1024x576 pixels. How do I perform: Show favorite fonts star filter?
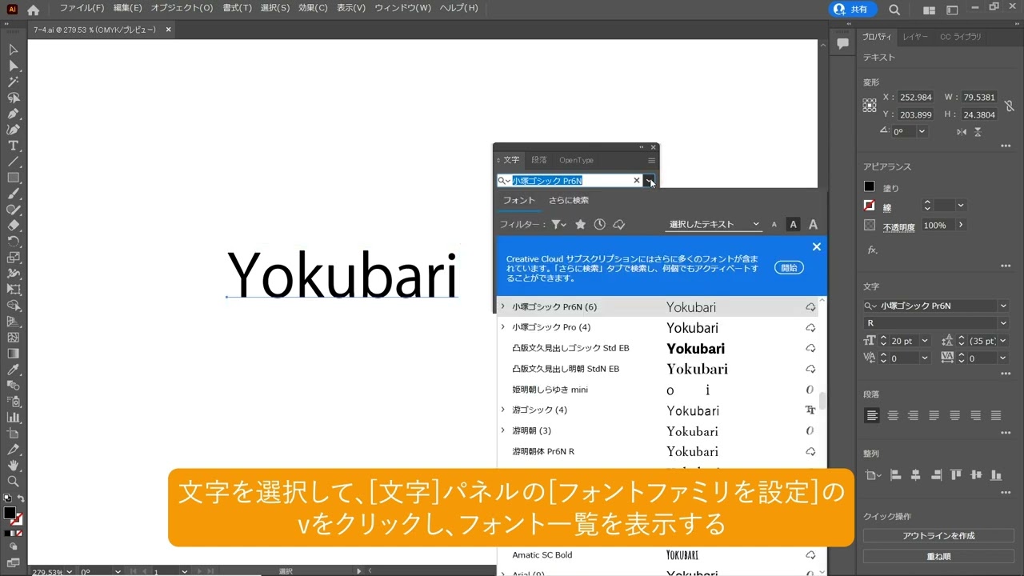click(581, 225)
